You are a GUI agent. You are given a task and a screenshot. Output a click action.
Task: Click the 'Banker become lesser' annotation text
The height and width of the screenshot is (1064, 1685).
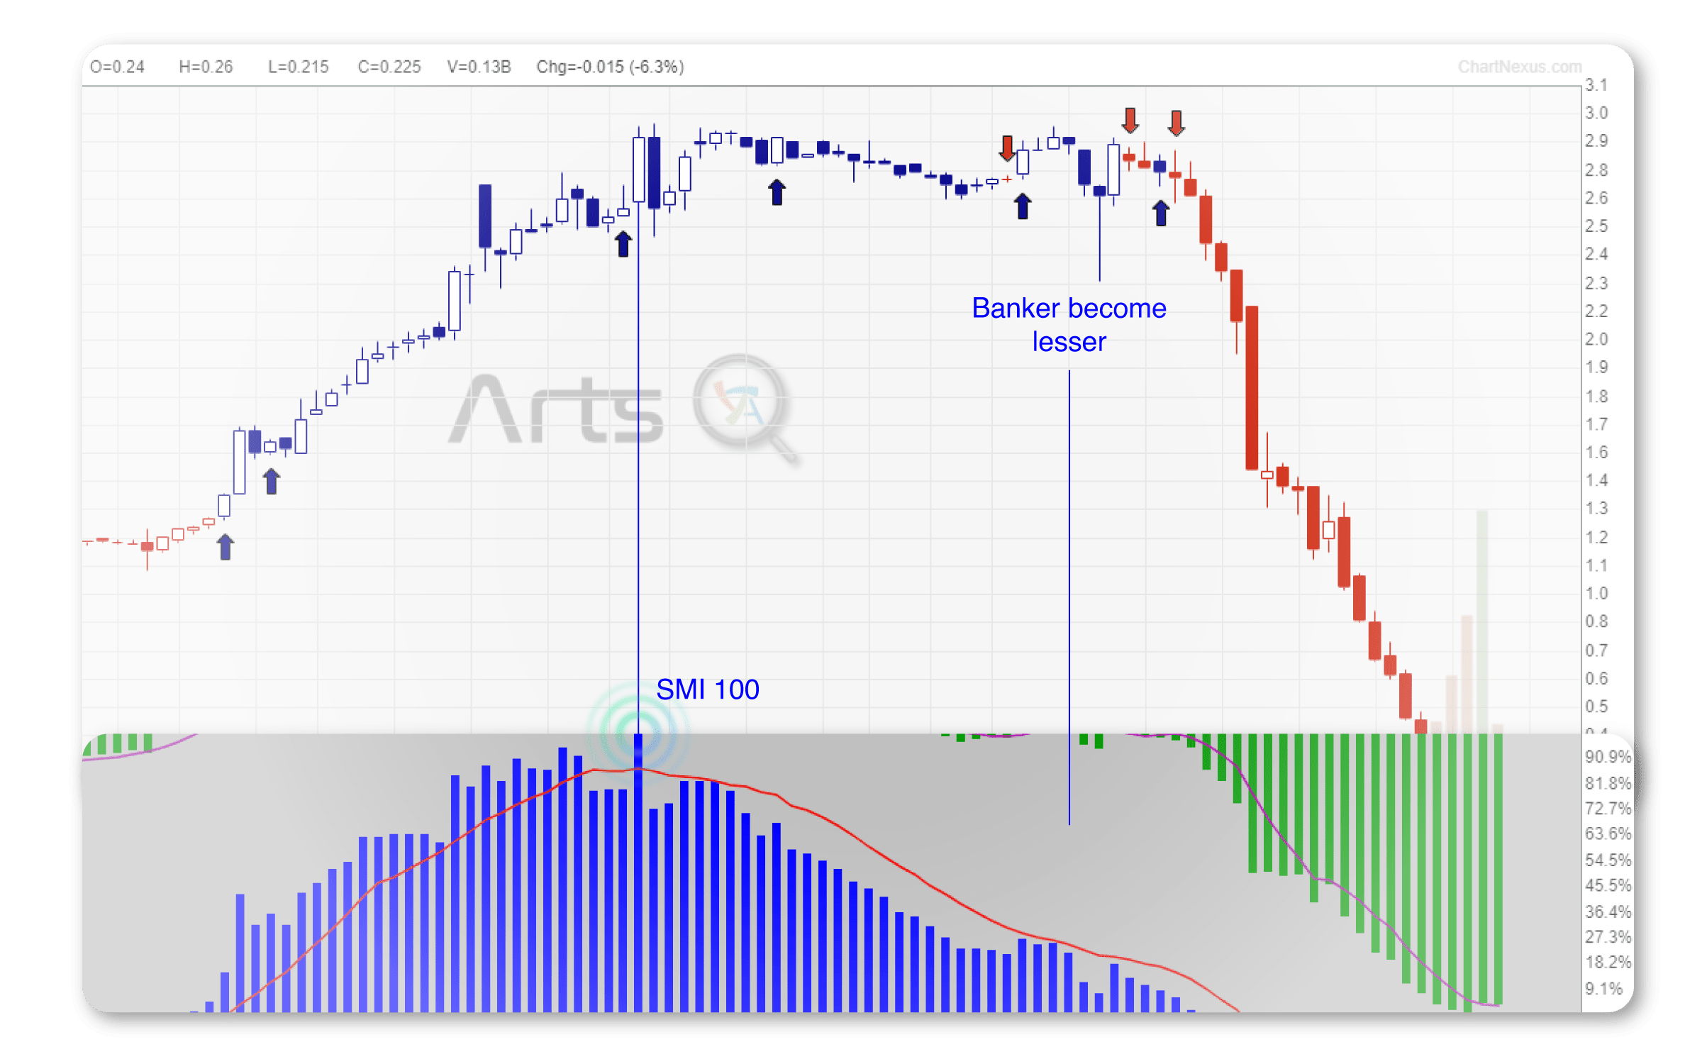(1069, 325)
